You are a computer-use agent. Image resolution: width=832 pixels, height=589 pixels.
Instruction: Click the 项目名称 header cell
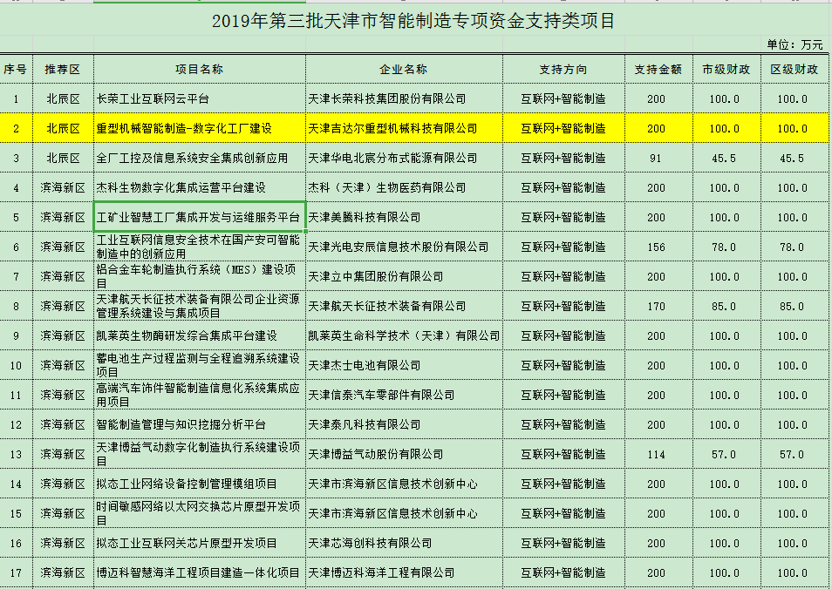pos(199,69)
